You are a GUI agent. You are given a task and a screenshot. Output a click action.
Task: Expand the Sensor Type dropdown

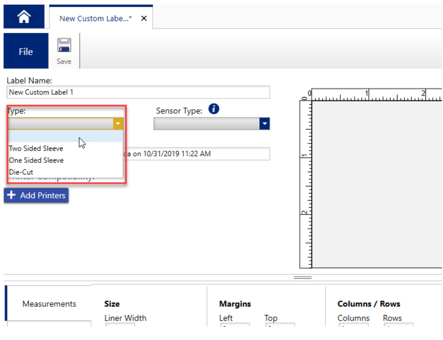click(x=264, y=124)
